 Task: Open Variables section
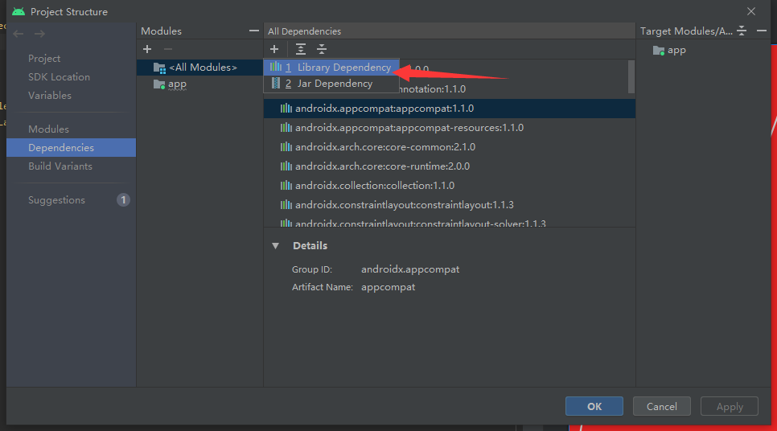50,95
